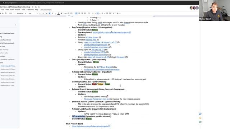230x129 pixels.
Task: Open the Normal text style dropdown
Action: click(x=21, y=13)
